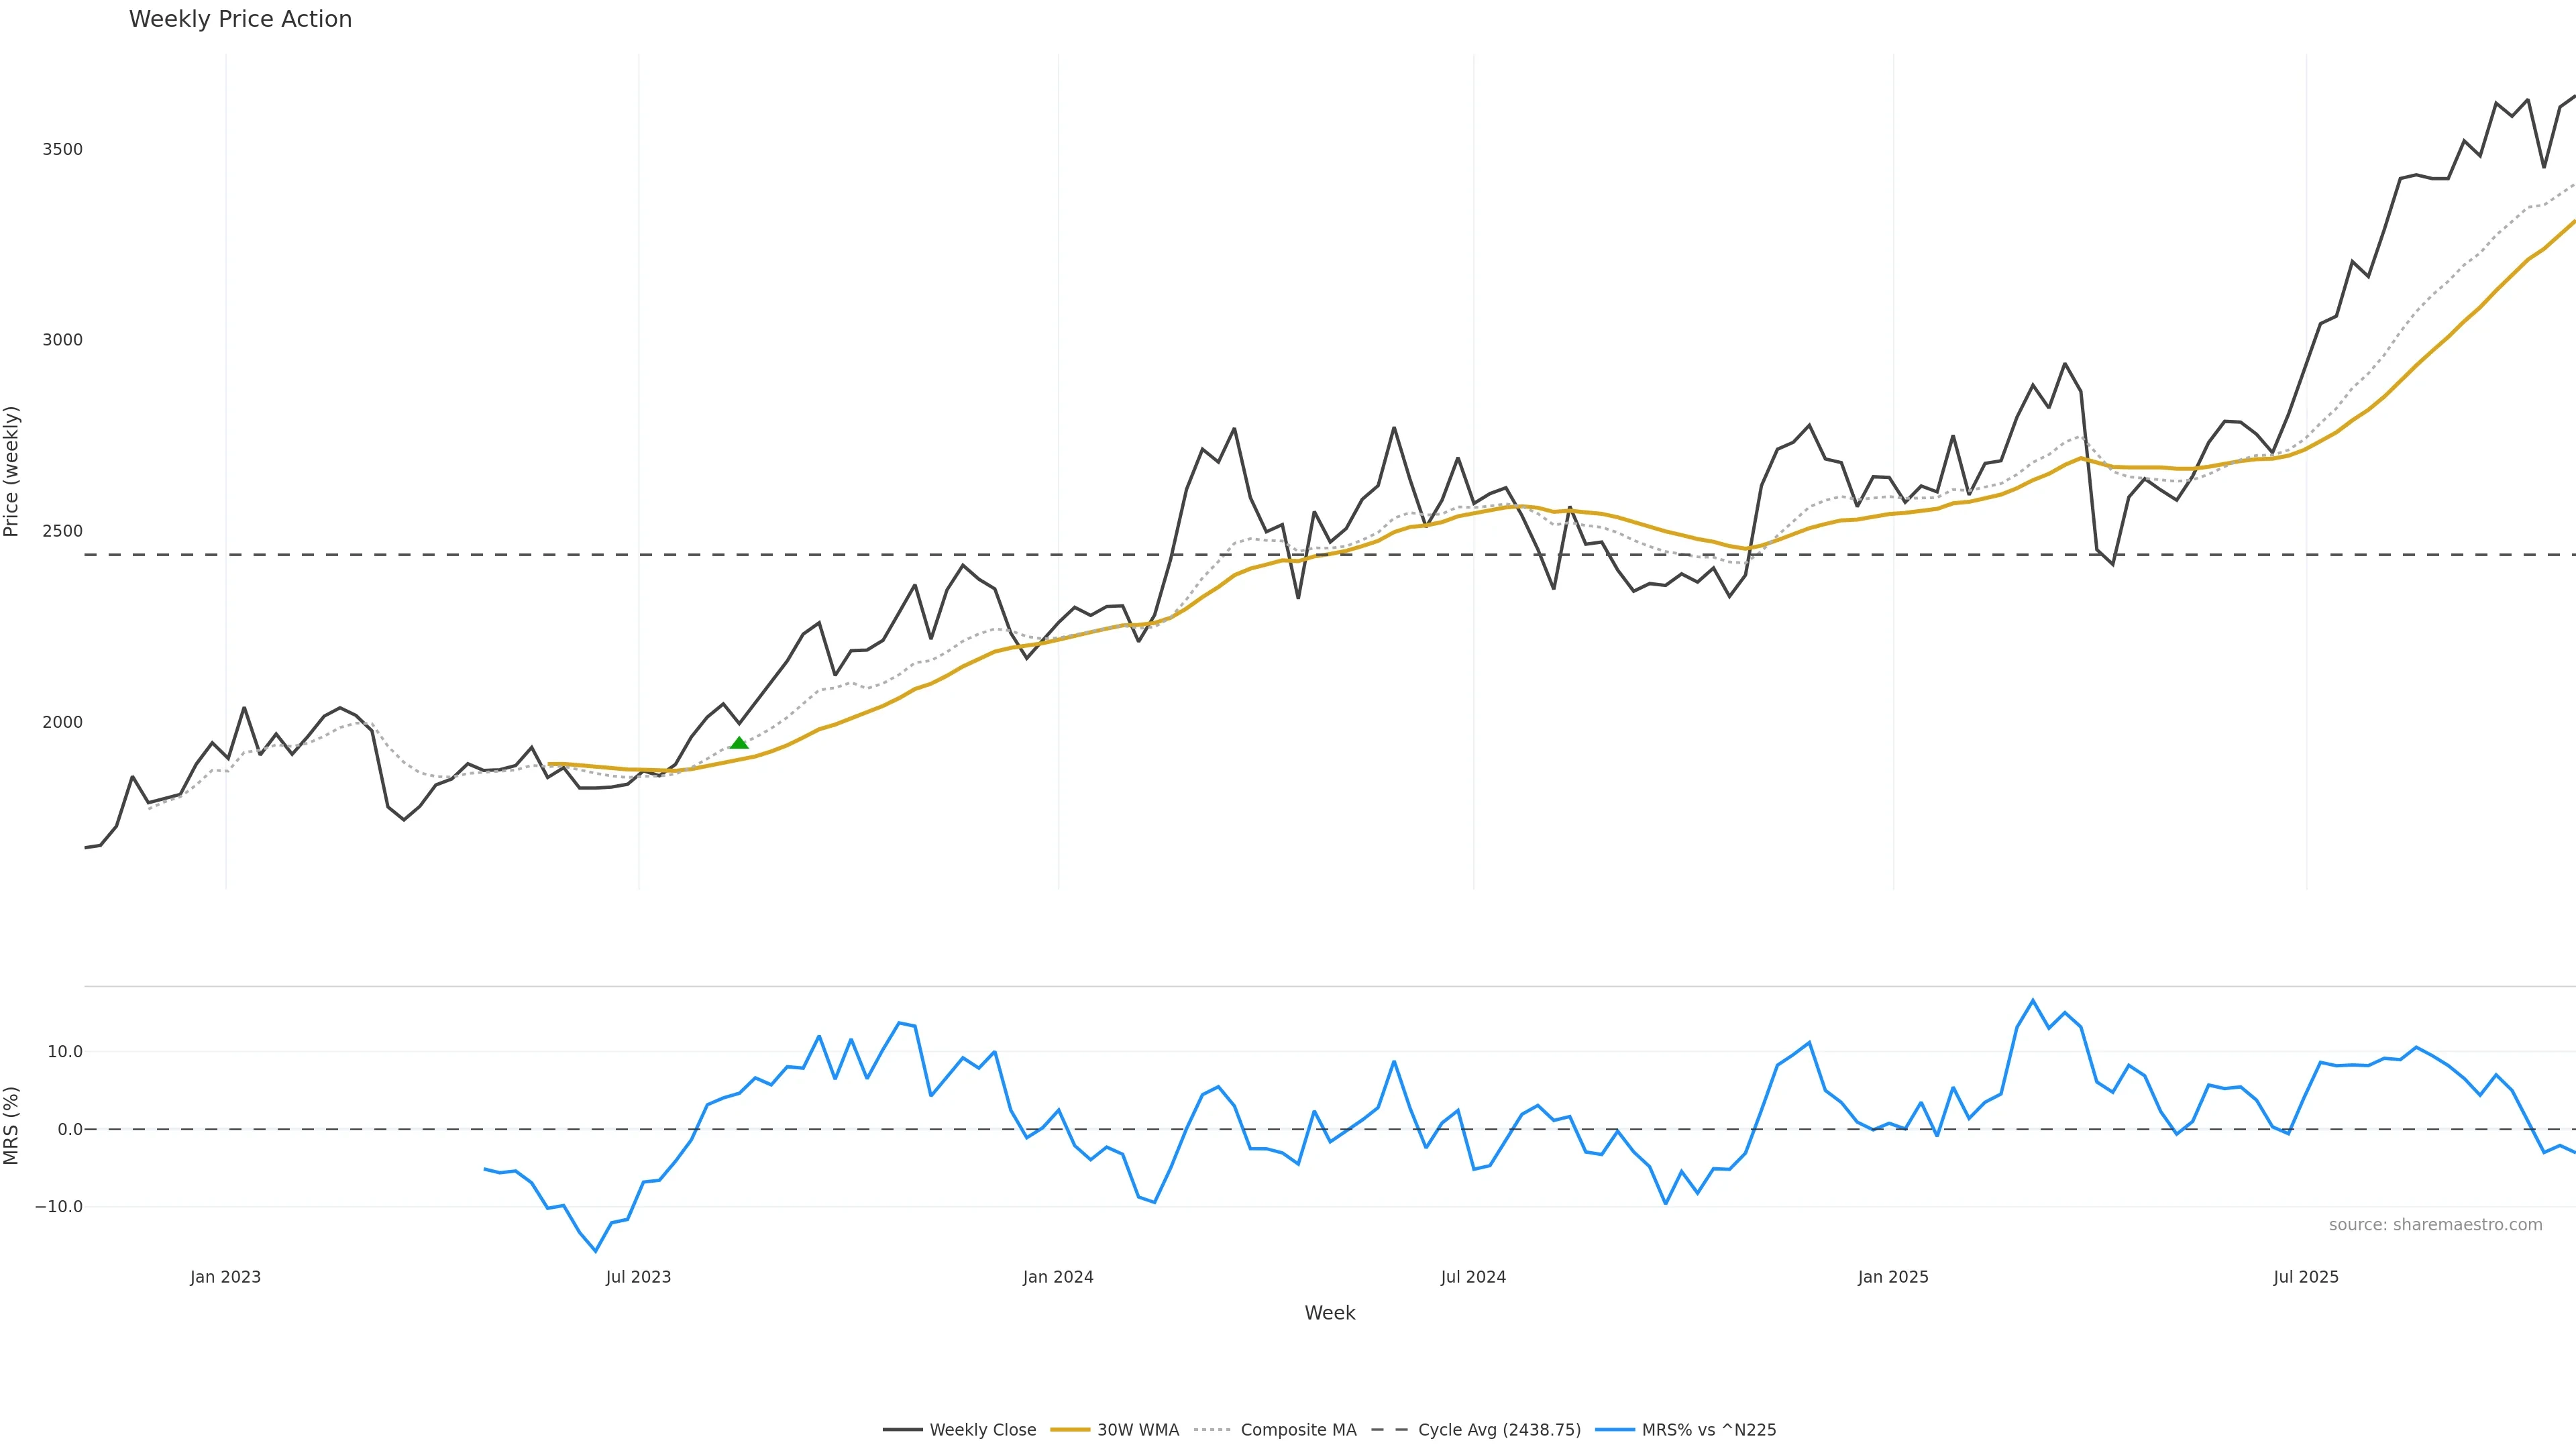Click the Cycle Avg (2438.75) legend label
The width and height of the screenshot is (2576, 1449).
coord(1499,1430)
